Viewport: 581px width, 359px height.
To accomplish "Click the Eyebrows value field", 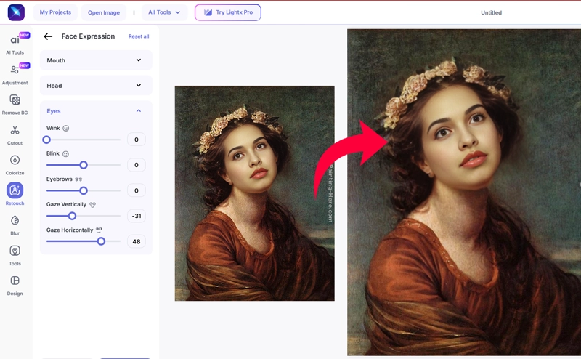I will (x=137, y=190).
